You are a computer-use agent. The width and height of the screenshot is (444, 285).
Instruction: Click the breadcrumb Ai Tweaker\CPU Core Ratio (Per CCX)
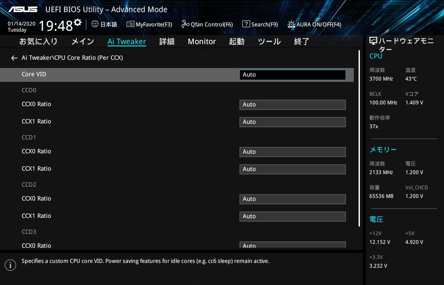coord(72,58)
